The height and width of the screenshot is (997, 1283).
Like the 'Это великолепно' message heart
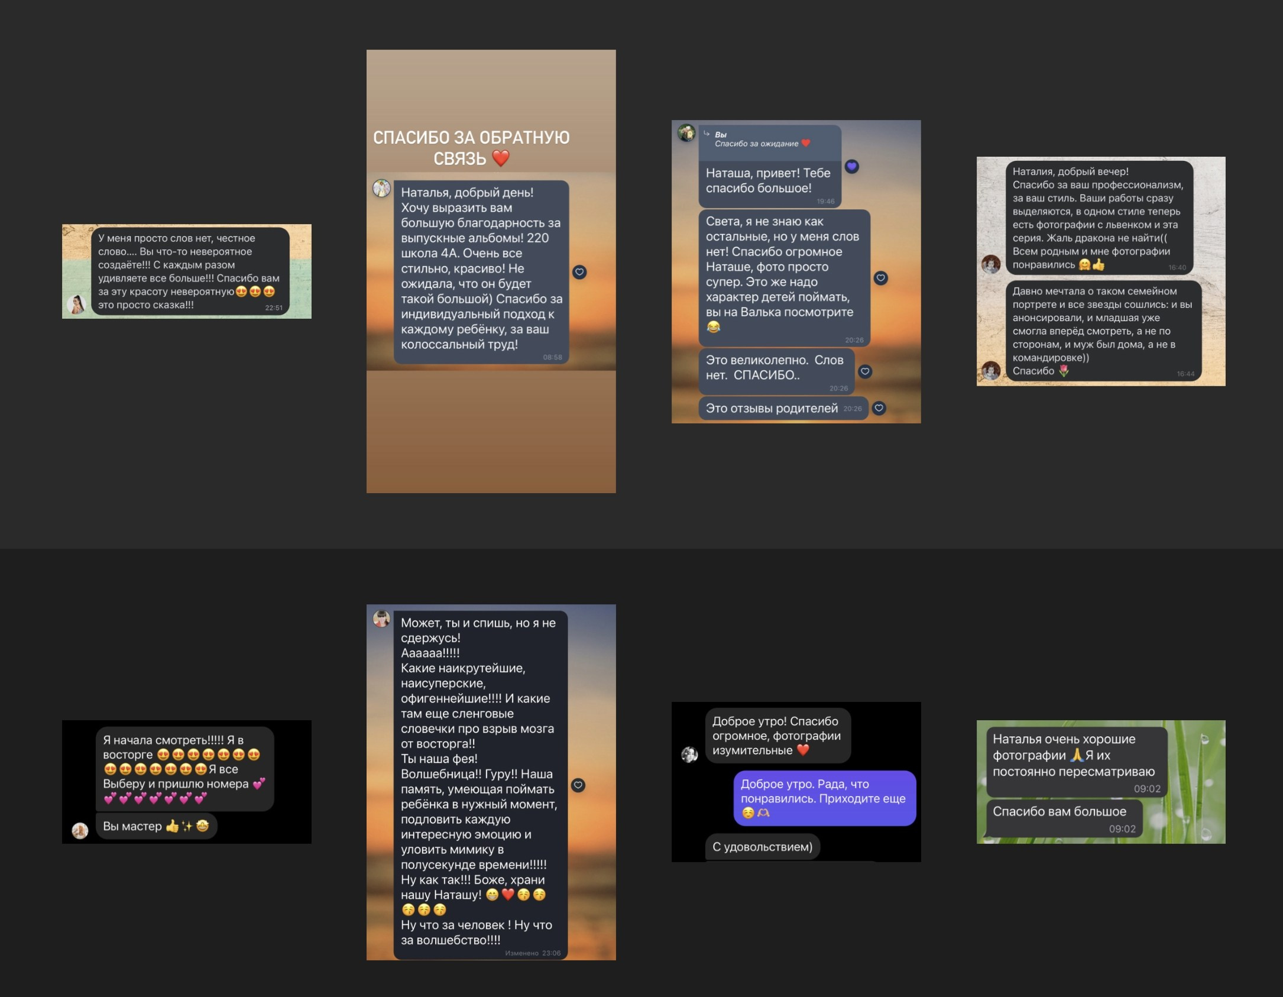pos(865,371)
